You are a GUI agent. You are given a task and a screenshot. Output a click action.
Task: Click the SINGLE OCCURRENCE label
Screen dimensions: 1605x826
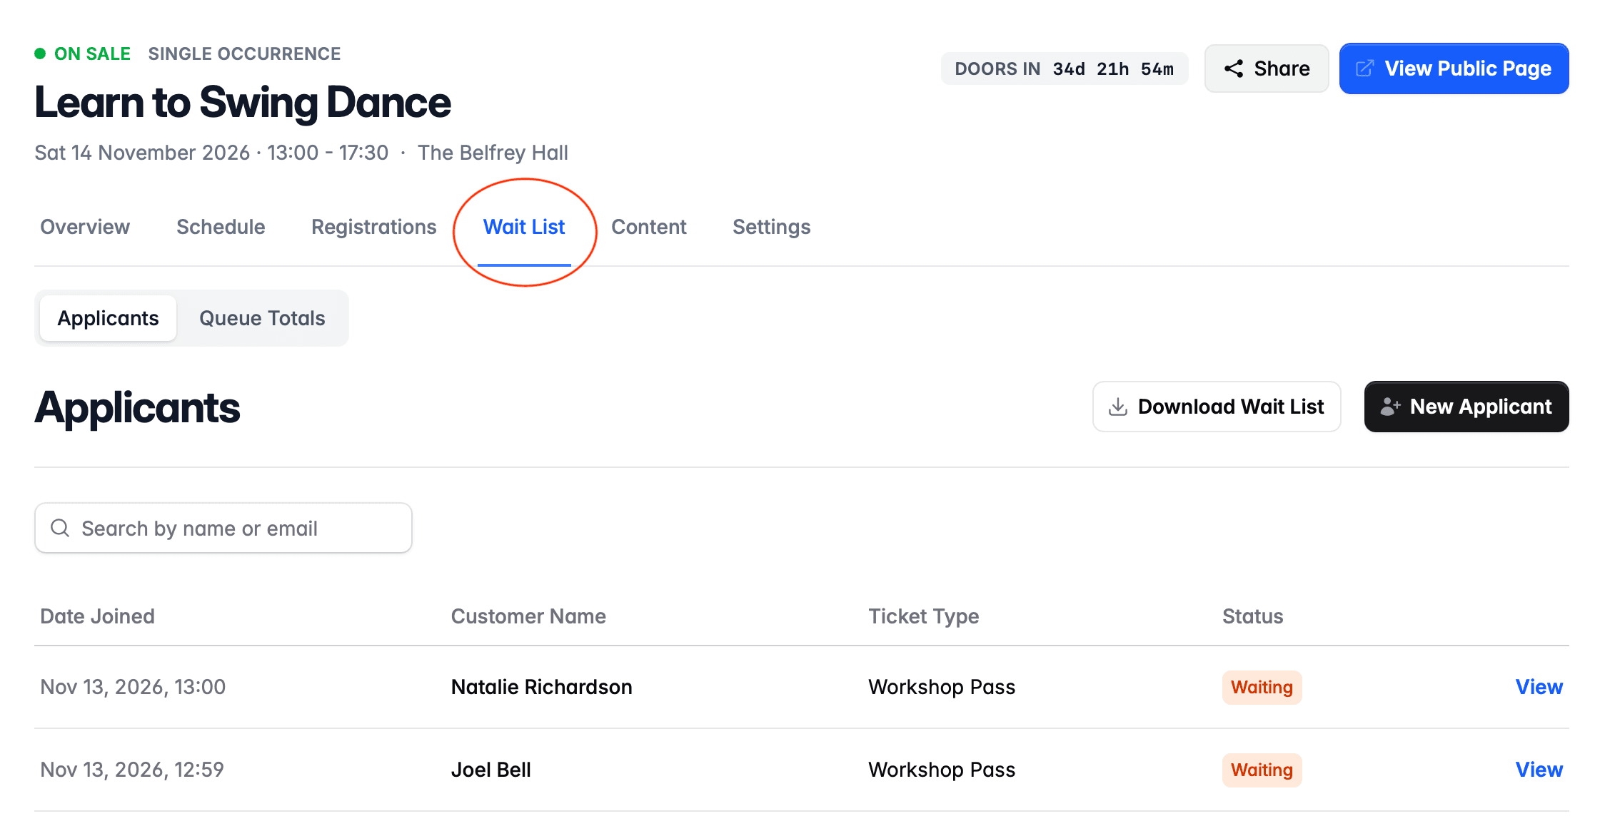[x=244, y=53]
